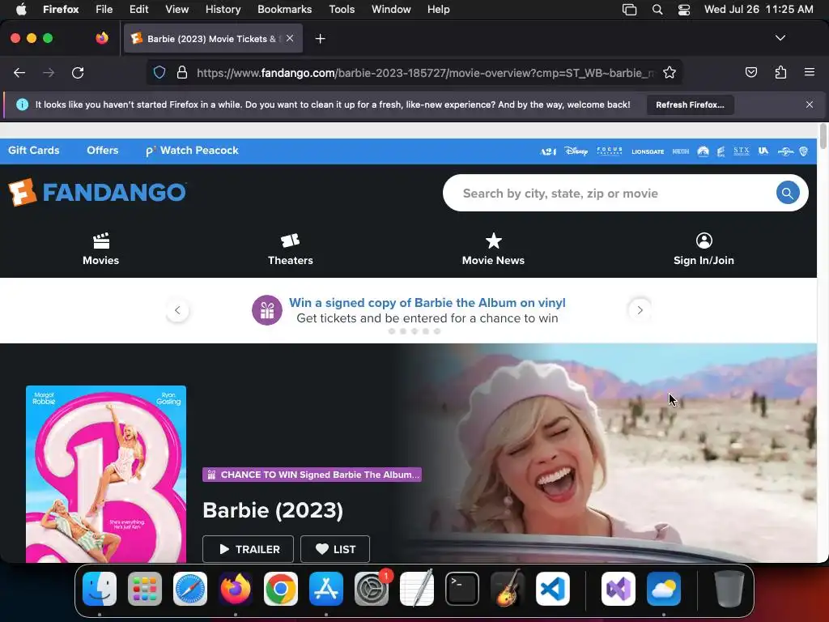Open the Gift Cards link
Viewport: 829px width, 622px height.
pyautogui.click(x=34, y=150)
